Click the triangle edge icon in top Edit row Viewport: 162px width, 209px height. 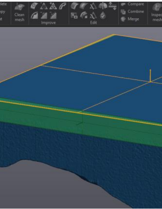click(93, 6)
